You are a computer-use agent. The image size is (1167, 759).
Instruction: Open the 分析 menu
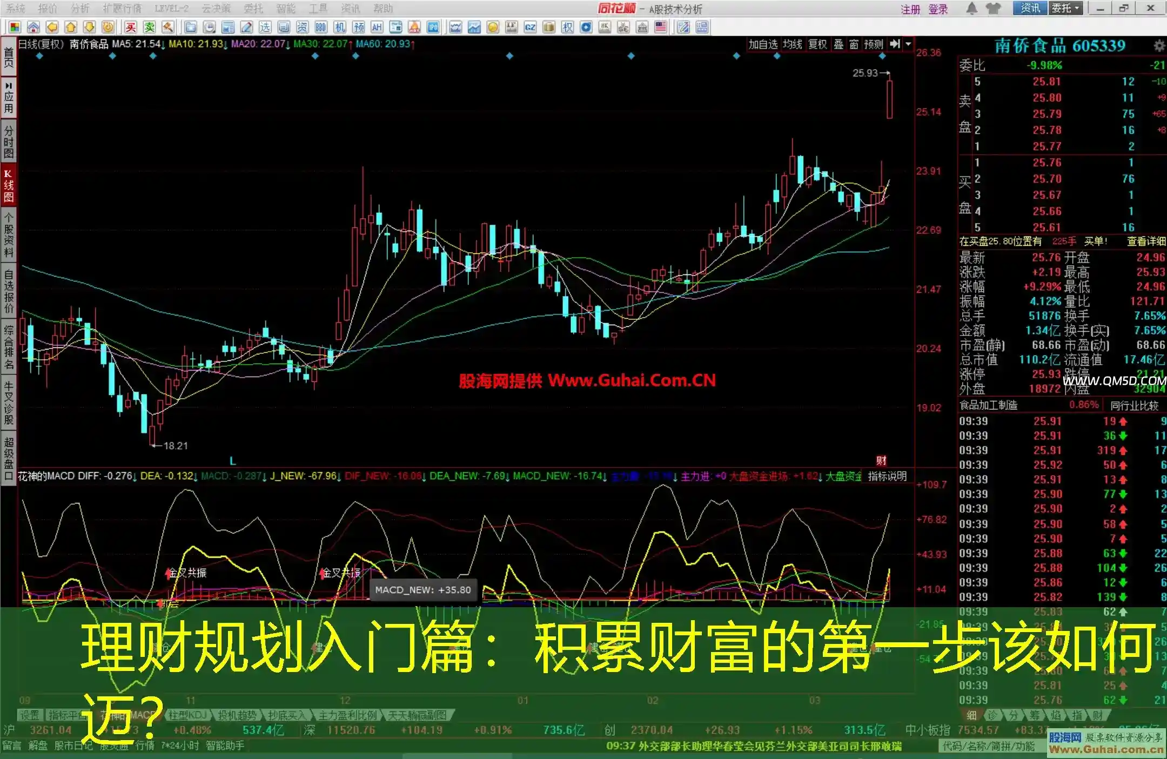pos(80,9)
